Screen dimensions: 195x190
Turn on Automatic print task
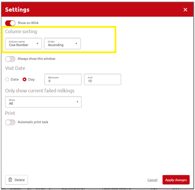[x=10, y=122]
